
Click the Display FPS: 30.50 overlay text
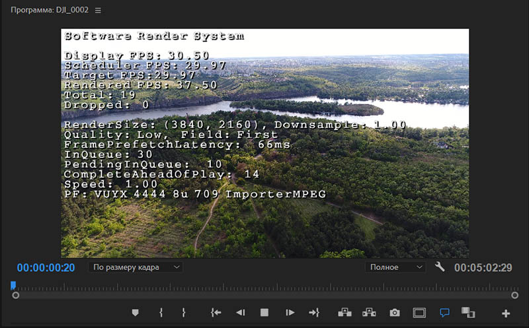137,55
